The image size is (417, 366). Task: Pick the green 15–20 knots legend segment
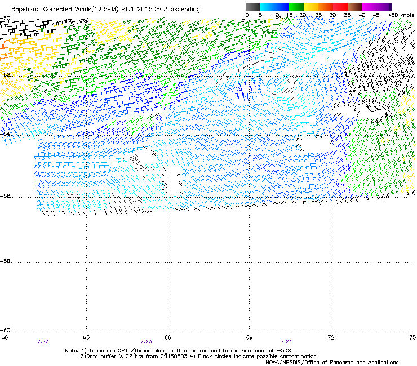tap(296, 7)
